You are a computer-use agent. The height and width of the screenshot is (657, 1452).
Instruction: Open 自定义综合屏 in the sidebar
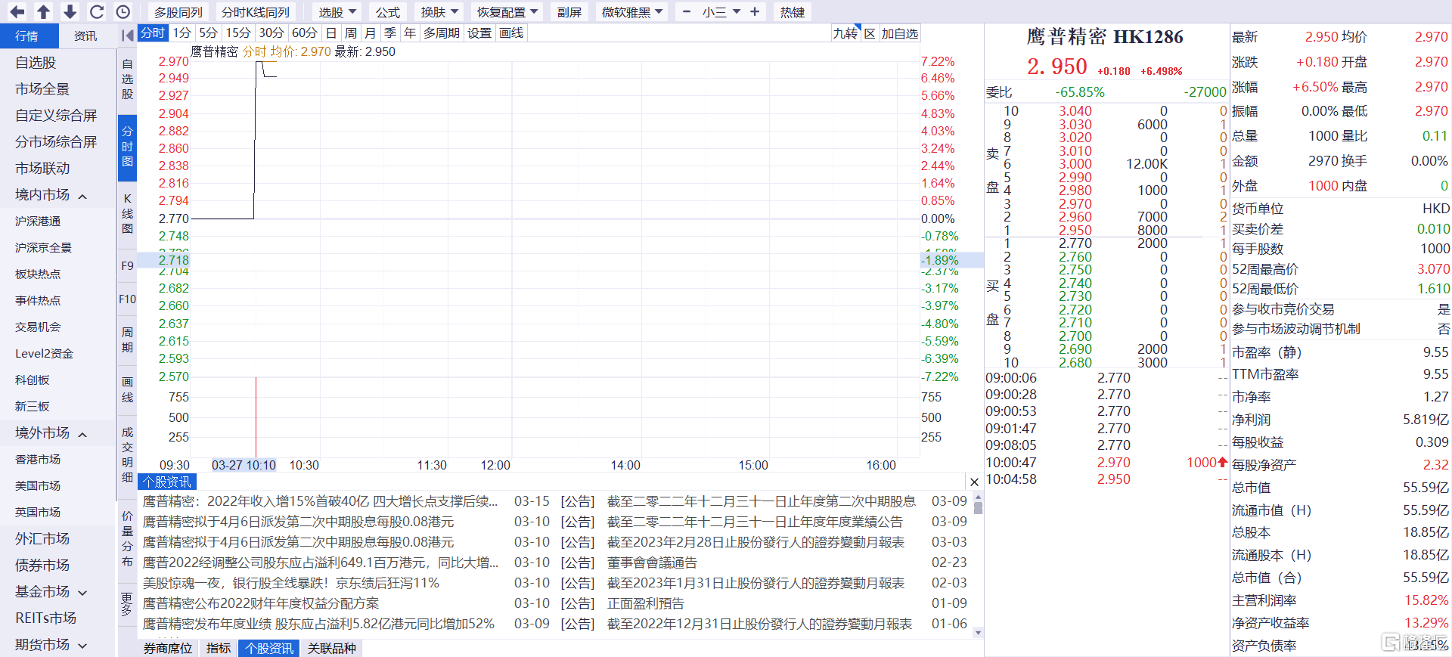[x=56, y=116]
